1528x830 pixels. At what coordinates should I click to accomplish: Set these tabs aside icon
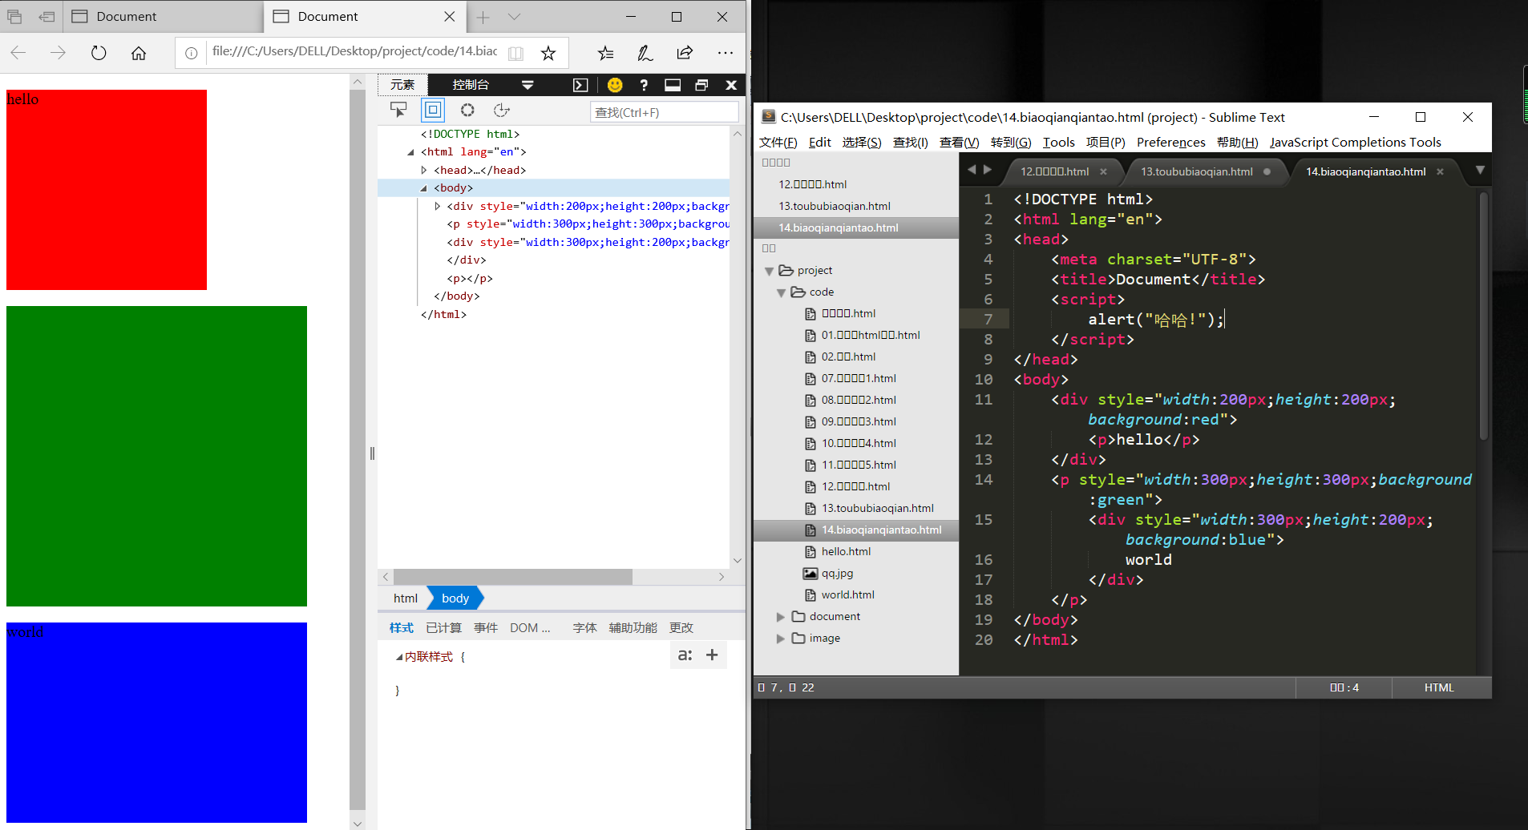tap(47, 17)
